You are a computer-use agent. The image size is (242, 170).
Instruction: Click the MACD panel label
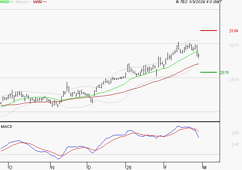tap(7, 127)
